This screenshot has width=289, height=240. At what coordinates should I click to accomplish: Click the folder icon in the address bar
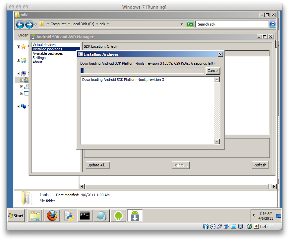coord(42,24)
